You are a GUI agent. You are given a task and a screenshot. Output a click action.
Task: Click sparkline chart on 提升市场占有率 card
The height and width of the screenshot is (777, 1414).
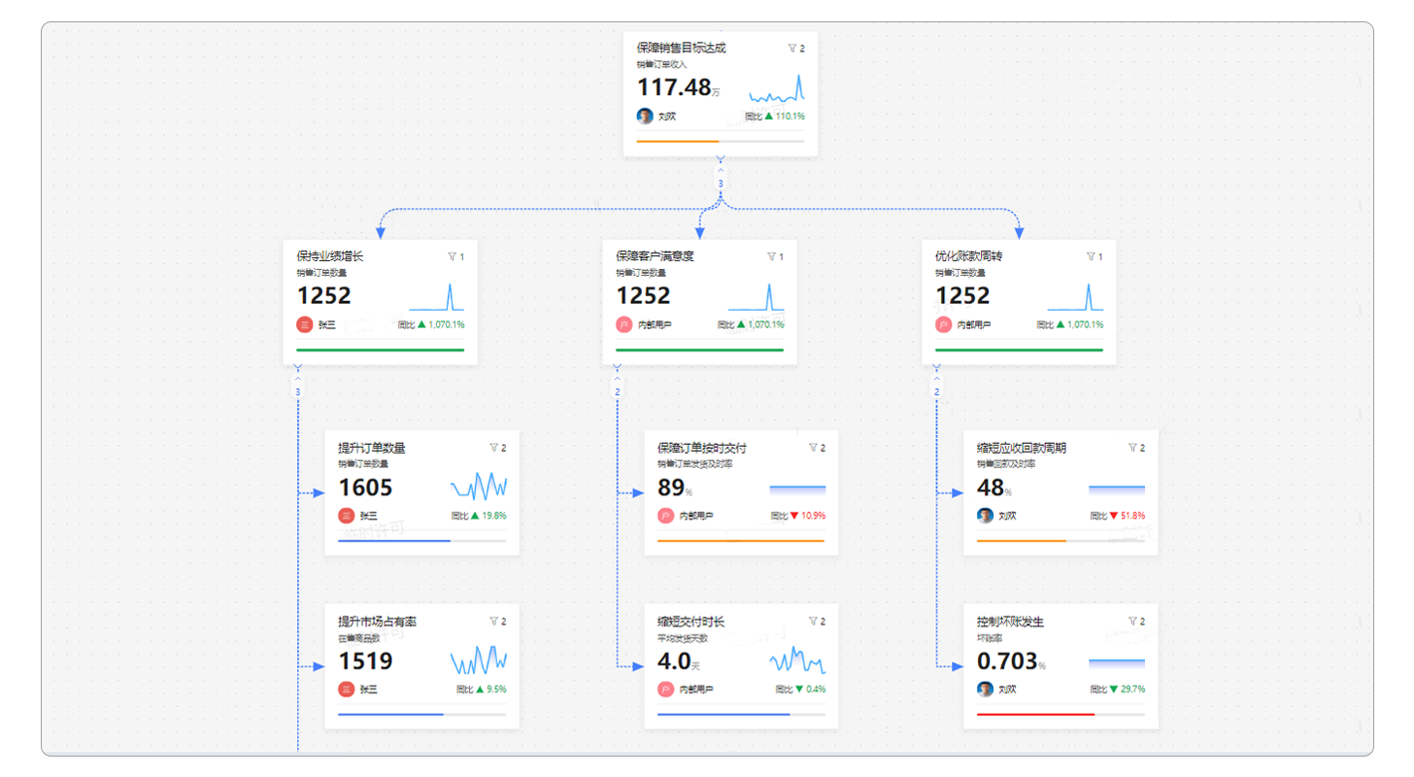pyautogui.click(x=478, y=660)
